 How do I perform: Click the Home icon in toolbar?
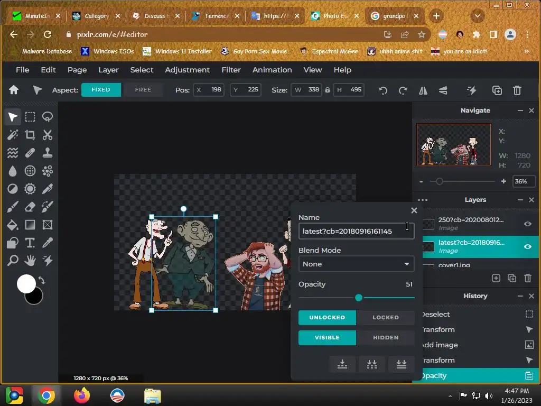point(14,90)
